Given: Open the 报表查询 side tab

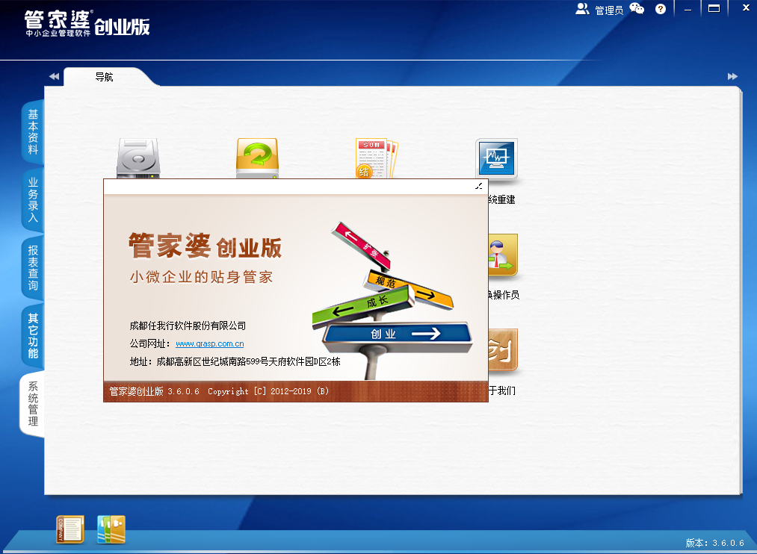Looking at the screenshot, I should point(33,268).
